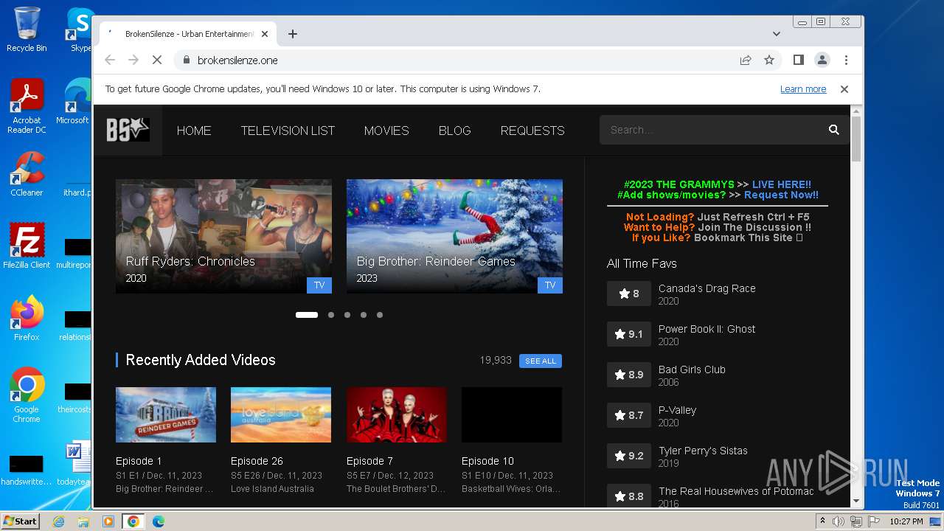Open the TELEVISION LIST menu
The image size is (944, 531).
[288, 131]
